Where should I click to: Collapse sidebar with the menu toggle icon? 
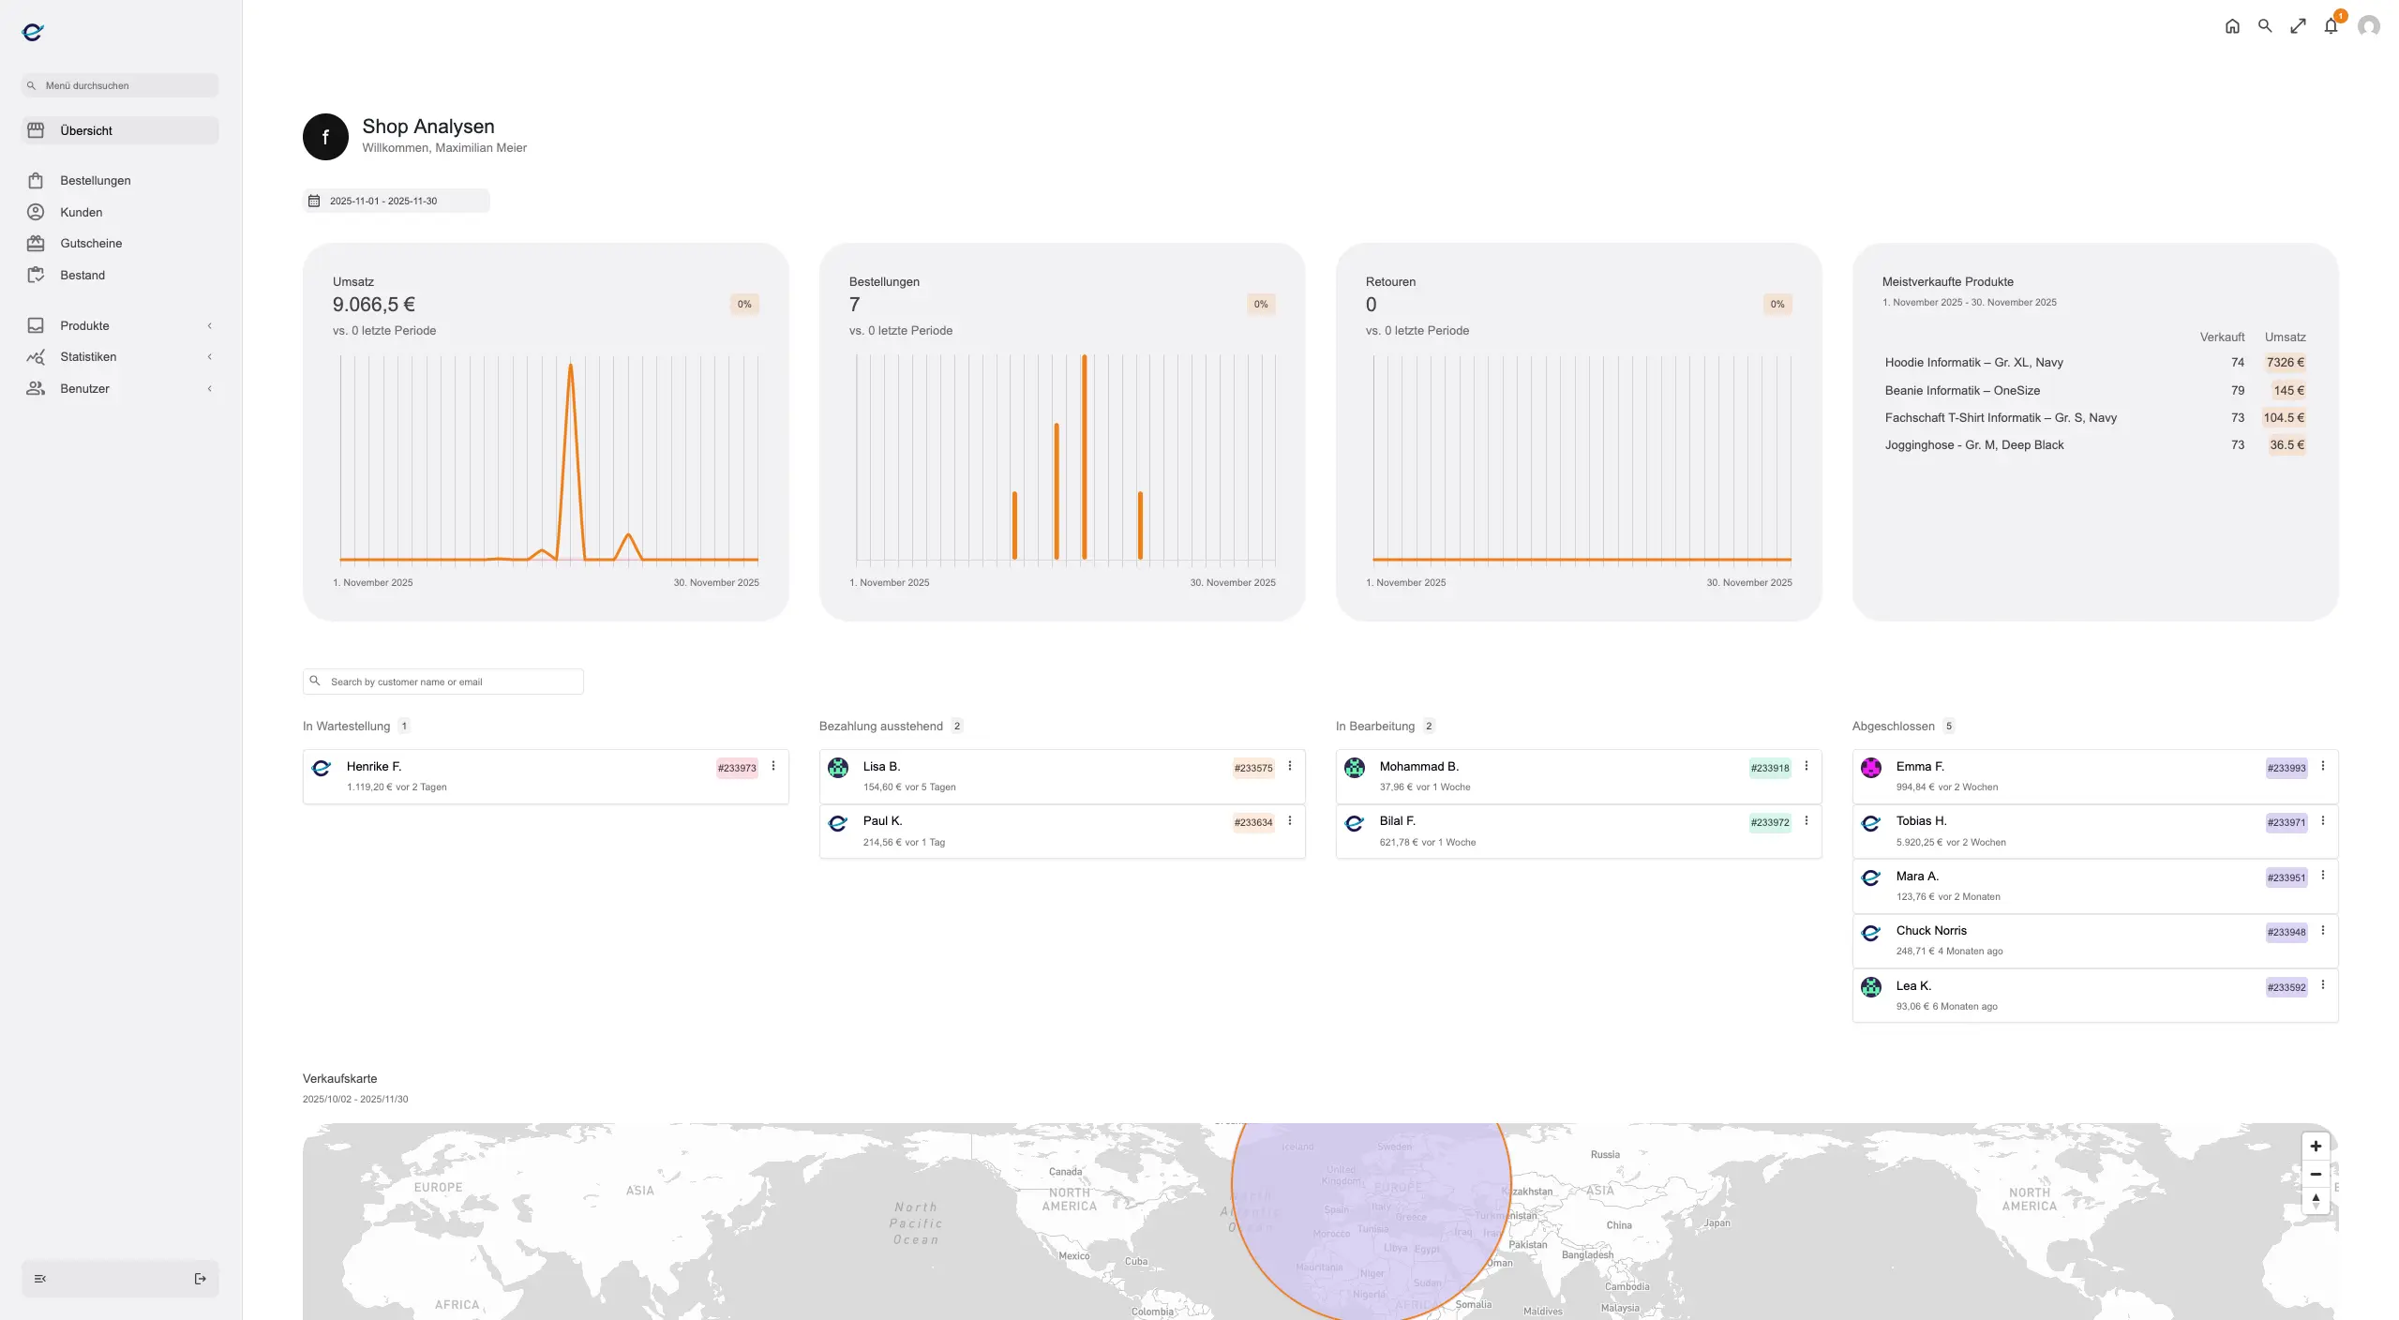(x=40, y=1279)
